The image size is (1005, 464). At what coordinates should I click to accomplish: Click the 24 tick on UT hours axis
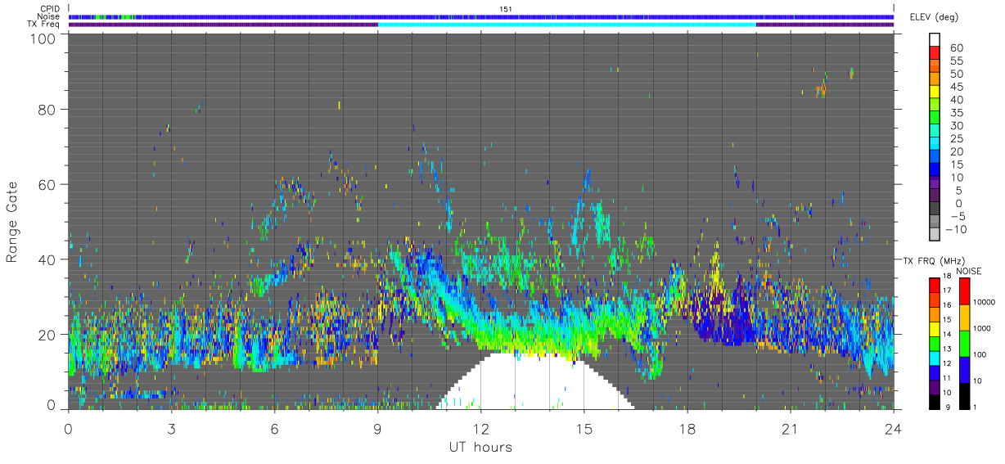[x=894, y=428]
